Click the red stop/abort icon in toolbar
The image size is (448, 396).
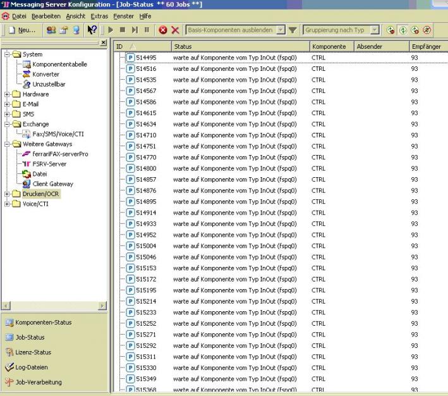(x=163, y=30)
